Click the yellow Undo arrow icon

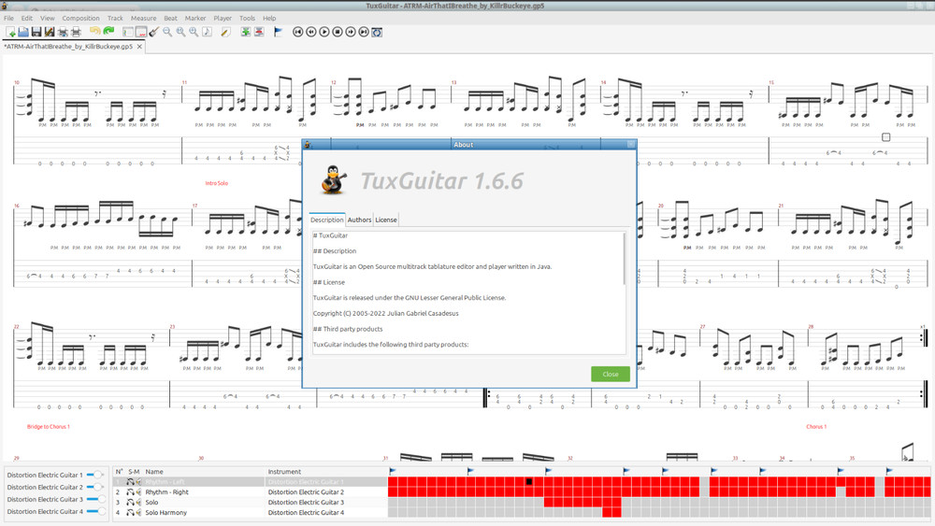[x=94, y=32]
